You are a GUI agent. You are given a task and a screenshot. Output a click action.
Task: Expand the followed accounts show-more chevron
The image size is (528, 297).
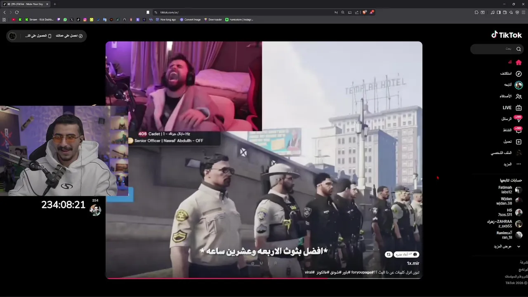pos(519,246)
